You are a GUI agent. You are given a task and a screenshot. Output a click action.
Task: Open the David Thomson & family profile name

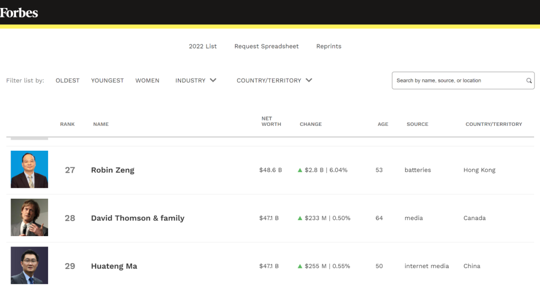coord(138,218)
